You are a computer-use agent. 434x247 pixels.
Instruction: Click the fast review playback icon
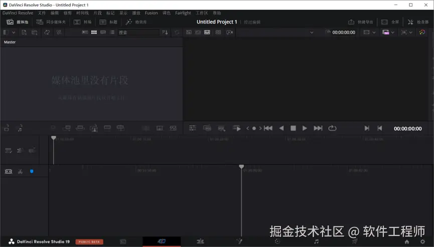pos(237,128)
